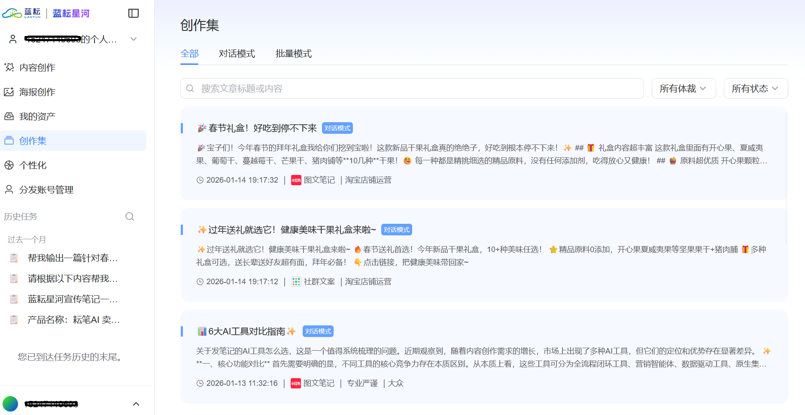Expand the account menu chevron at the bottom
The height and width of the screenshot is (415, 805).
point(136,404)
